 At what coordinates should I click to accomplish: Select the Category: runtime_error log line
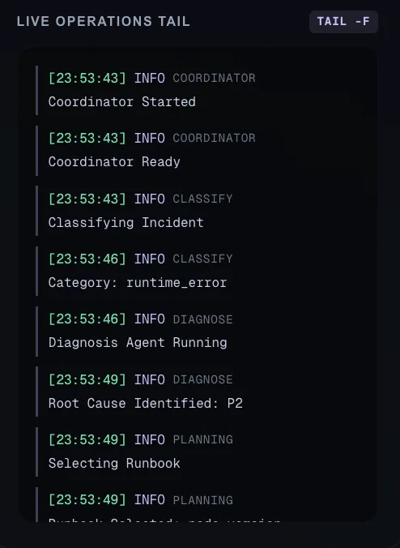[x=138, y=282]
